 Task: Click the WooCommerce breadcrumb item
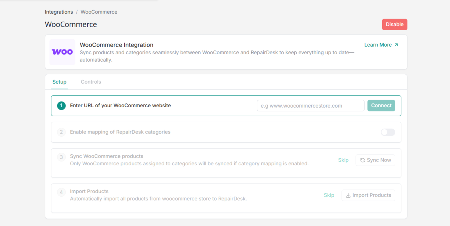[99, 12]
